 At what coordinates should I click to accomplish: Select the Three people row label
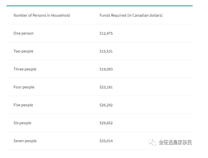[x=25, y=69]
